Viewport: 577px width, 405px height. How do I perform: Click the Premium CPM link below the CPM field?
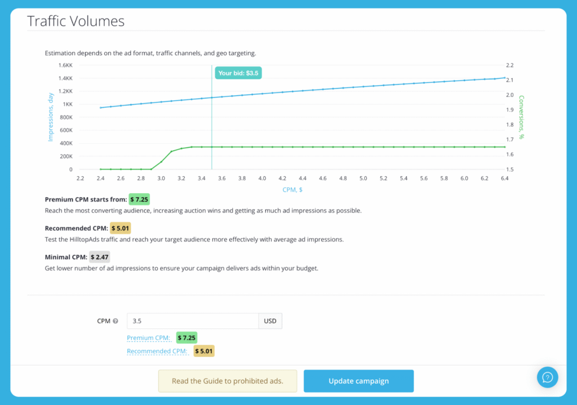[149, 338]
